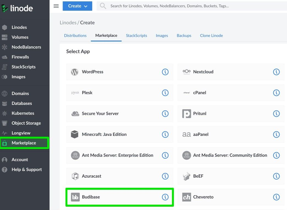Image resolution: width=287 pixels, height=210 pixels.
Task: Focus the top search field
Action: (x=192, y=6)
